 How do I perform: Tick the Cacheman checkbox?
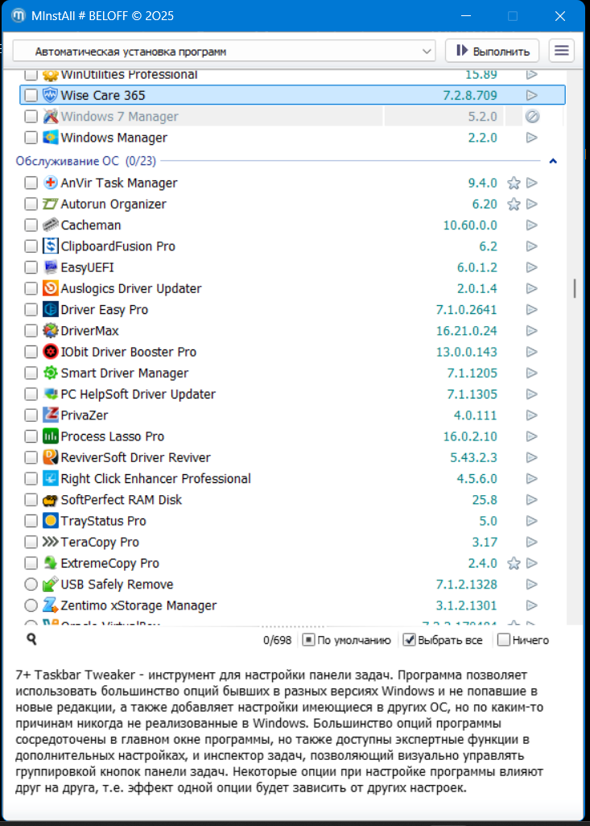[x=31, y=225]
